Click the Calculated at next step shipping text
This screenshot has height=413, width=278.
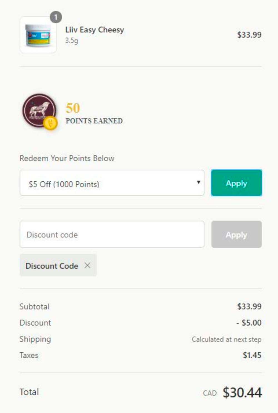point(226,339)
